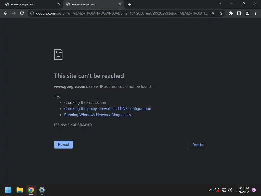Open Settings from the taskbar gear icon

42,190
